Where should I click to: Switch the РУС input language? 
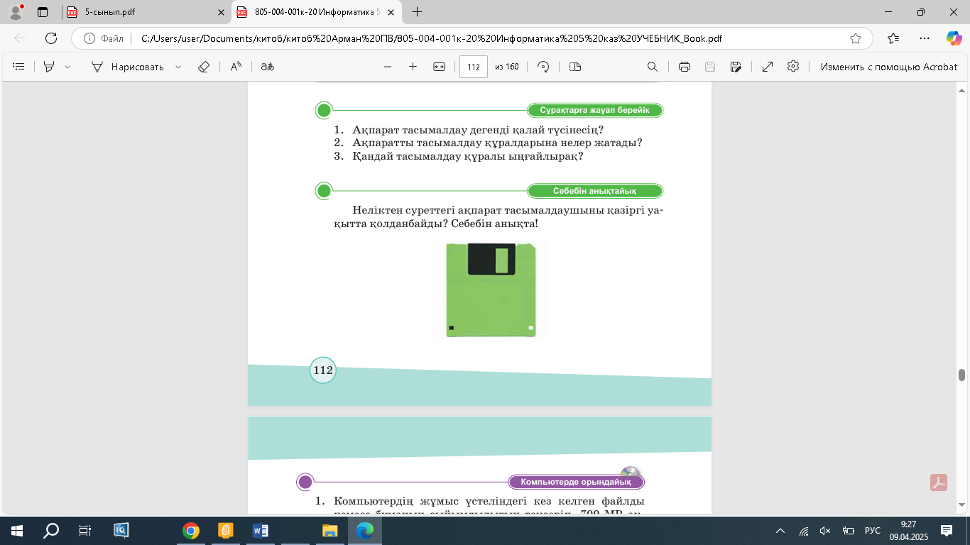pyautogui.click(x=872, y=530)
